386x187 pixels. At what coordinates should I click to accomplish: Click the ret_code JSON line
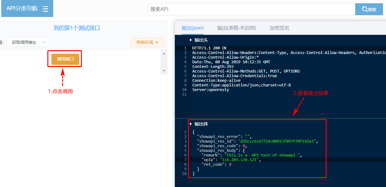216,164
